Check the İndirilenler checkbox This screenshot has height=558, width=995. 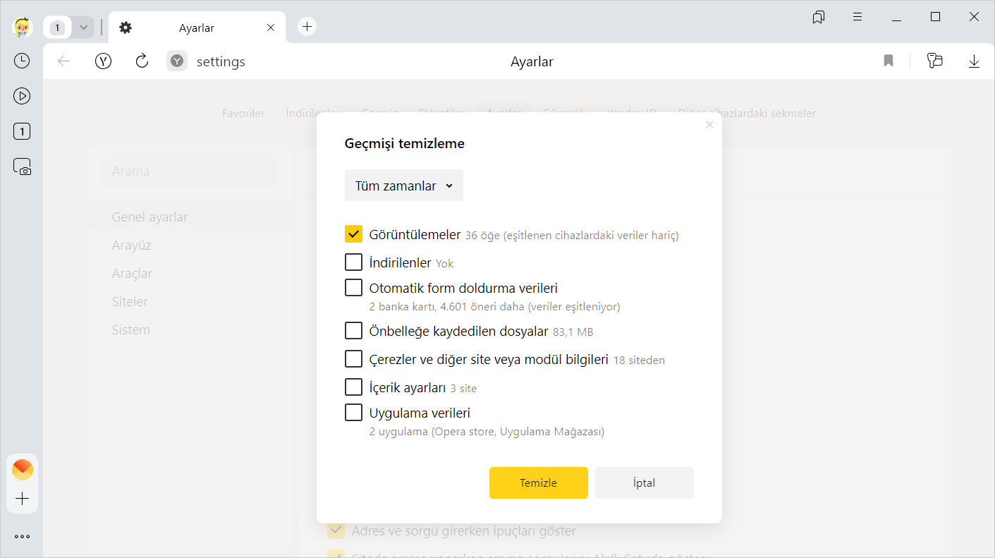click(353, 262)
